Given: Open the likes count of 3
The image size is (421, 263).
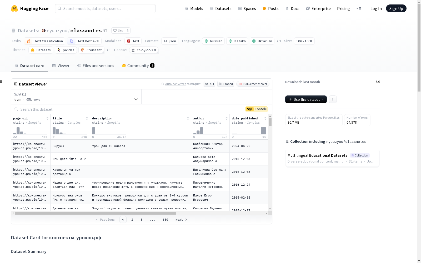Looking at the screenshot, I should click(128, 31).
